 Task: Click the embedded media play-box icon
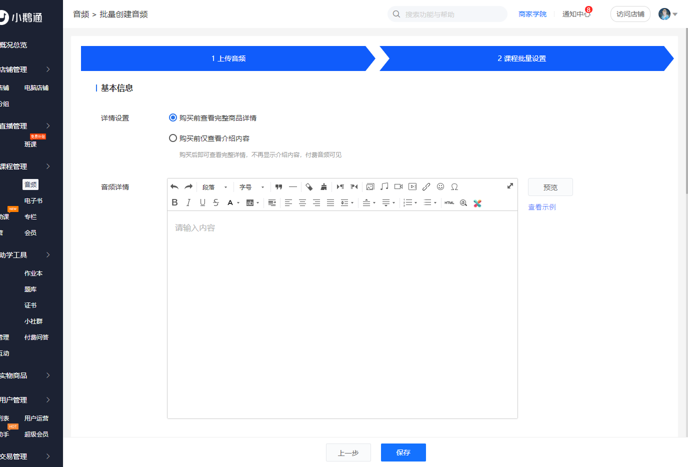coord(412,187)
